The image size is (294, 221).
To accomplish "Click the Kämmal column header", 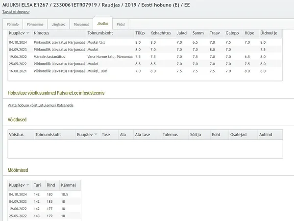I will pos(68,186).
